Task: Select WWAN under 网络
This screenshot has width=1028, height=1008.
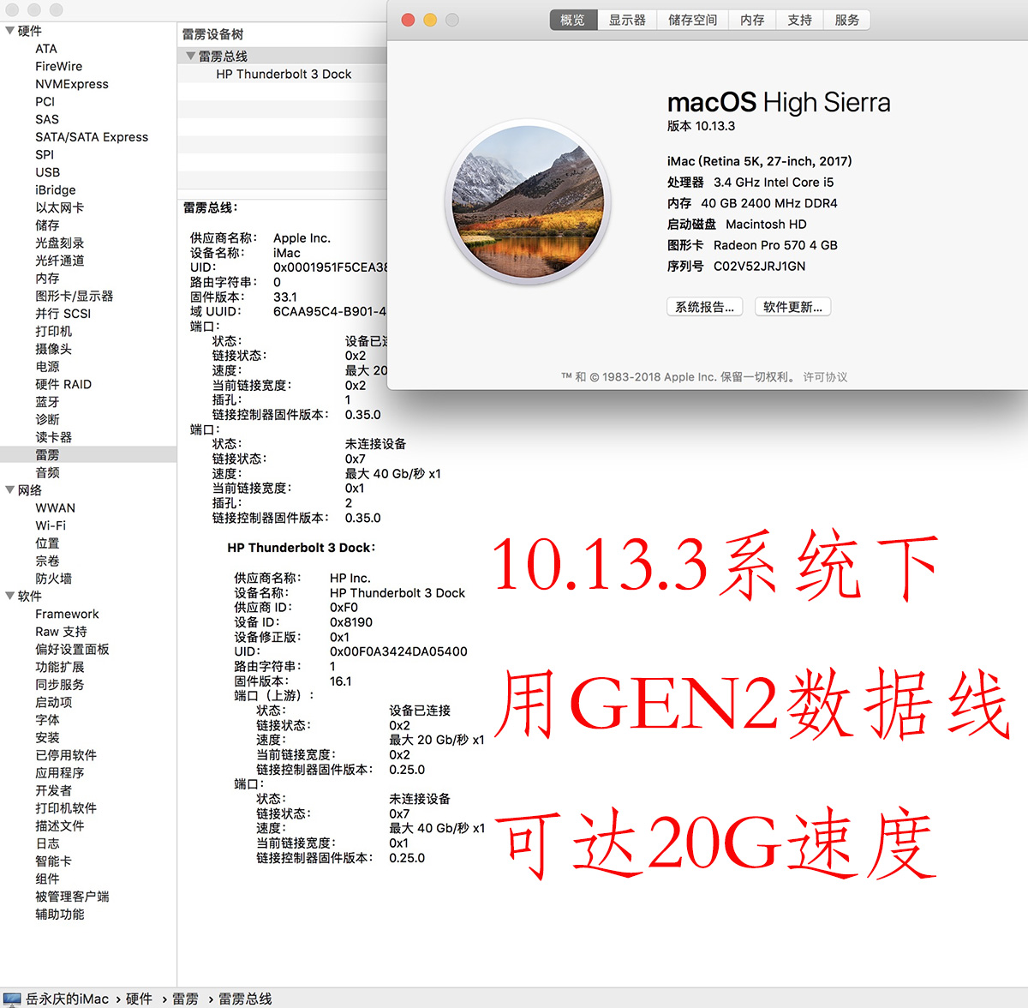Action: (x=56, y=508)
